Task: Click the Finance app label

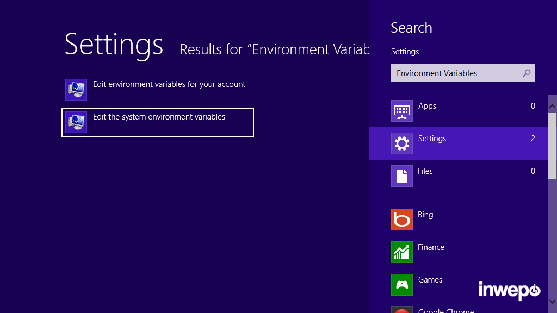Action: coord(431,247)
